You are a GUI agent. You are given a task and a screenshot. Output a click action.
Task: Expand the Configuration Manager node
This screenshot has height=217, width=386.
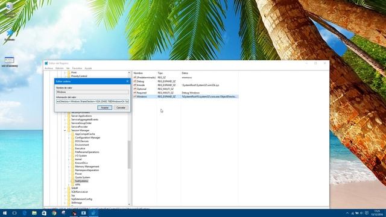[x=69, y=137]
